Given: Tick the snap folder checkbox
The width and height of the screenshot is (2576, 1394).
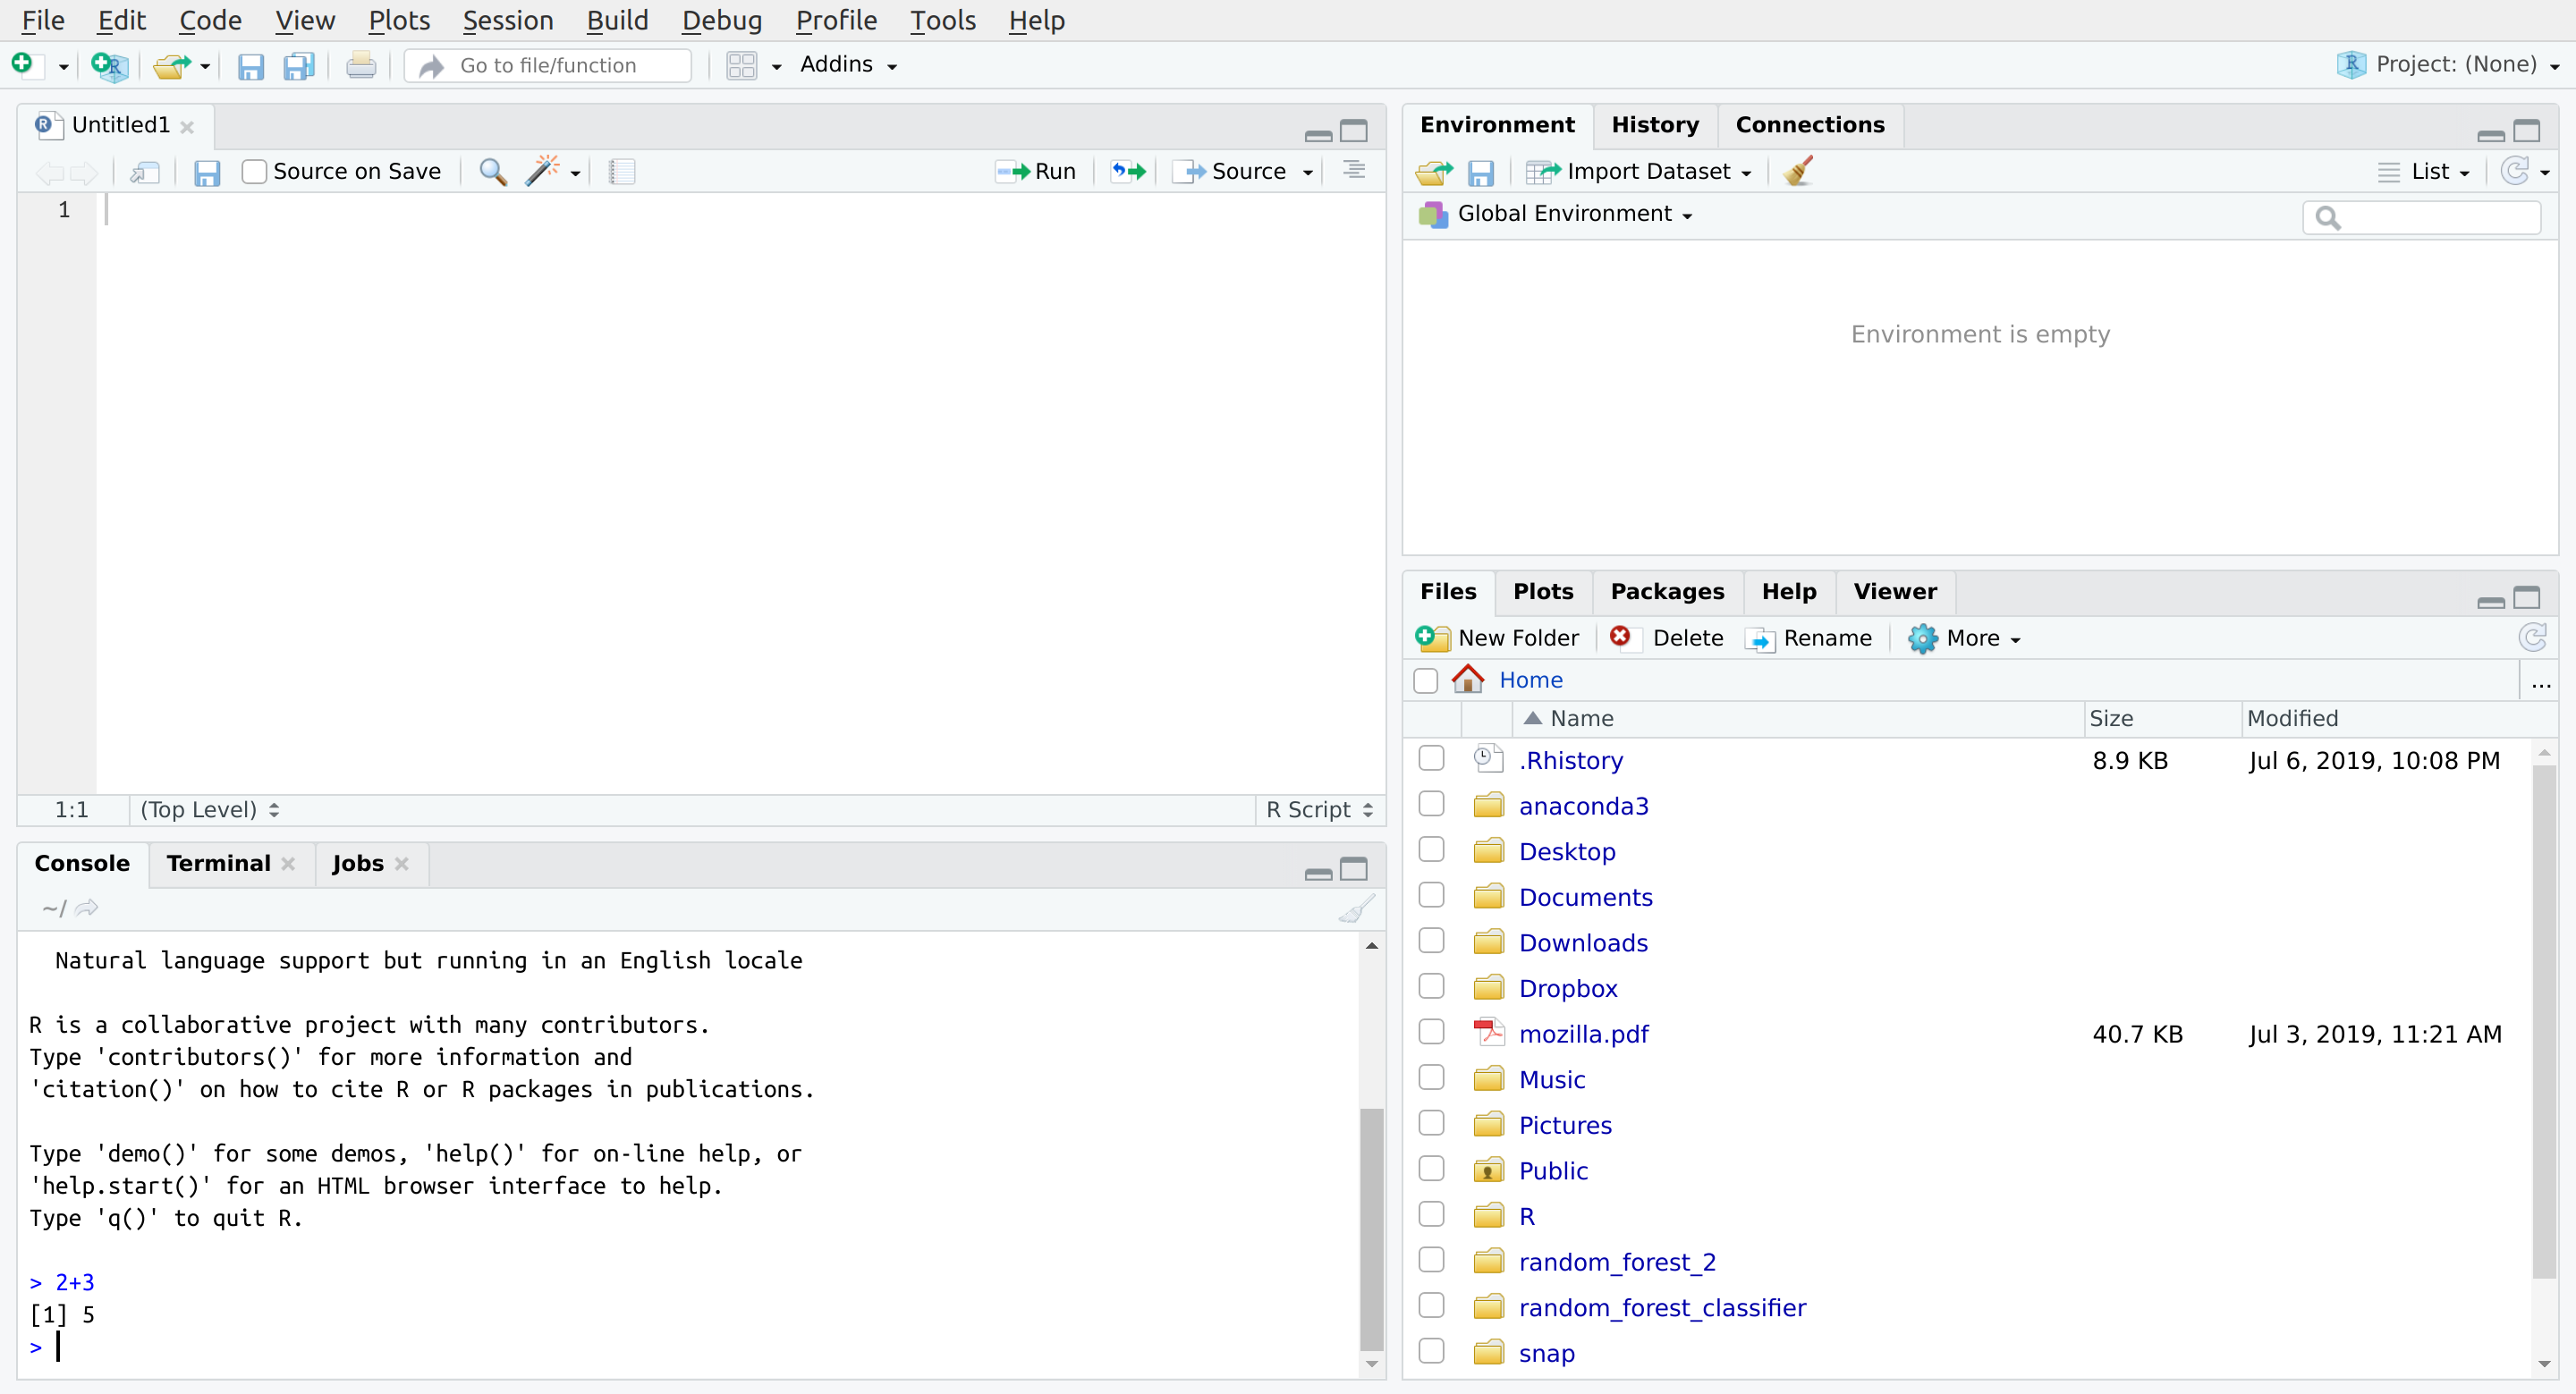Looking at the screenshot, I should (1431, 1351).
